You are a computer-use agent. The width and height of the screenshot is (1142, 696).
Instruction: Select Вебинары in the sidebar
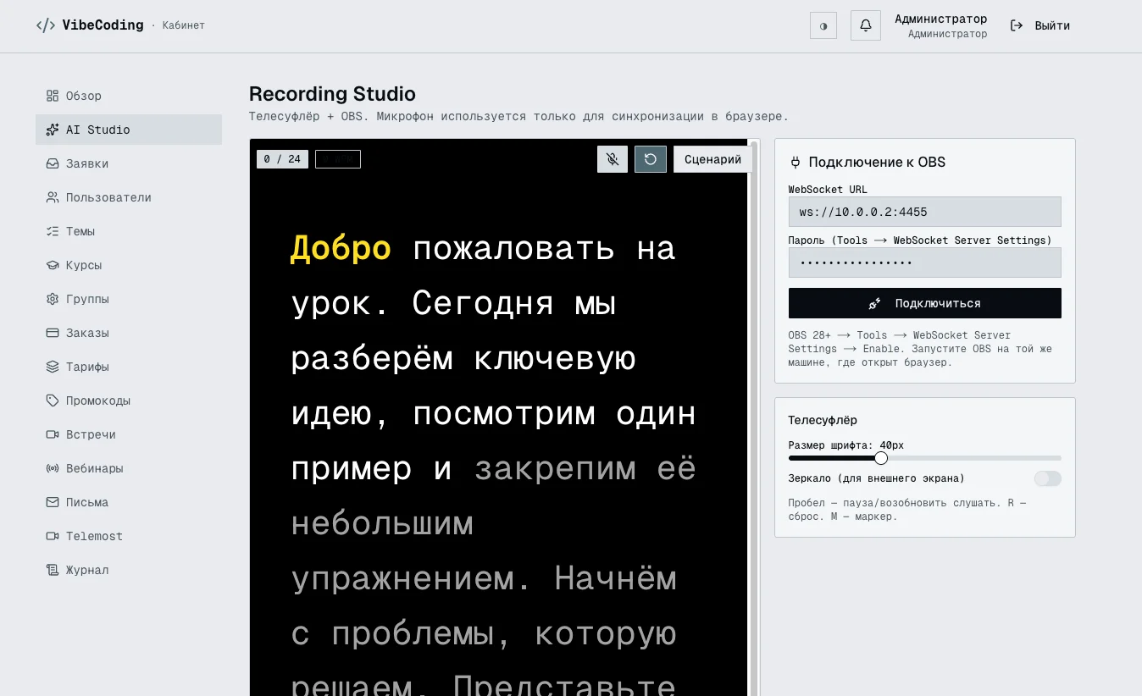[129, 468]
